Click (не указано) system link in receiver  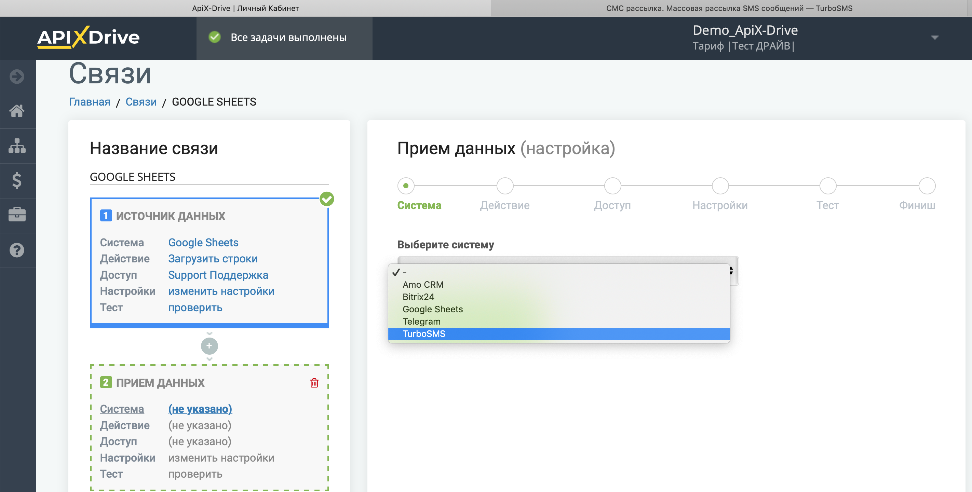point(200,409)
